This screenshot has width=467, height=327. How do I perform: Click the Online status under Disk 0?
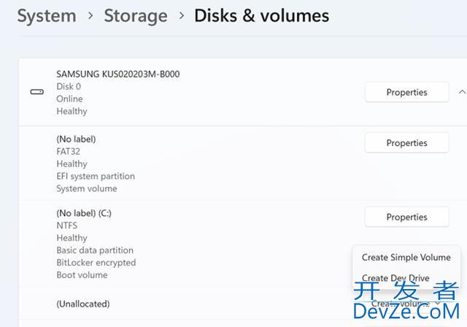coord(70,99)
